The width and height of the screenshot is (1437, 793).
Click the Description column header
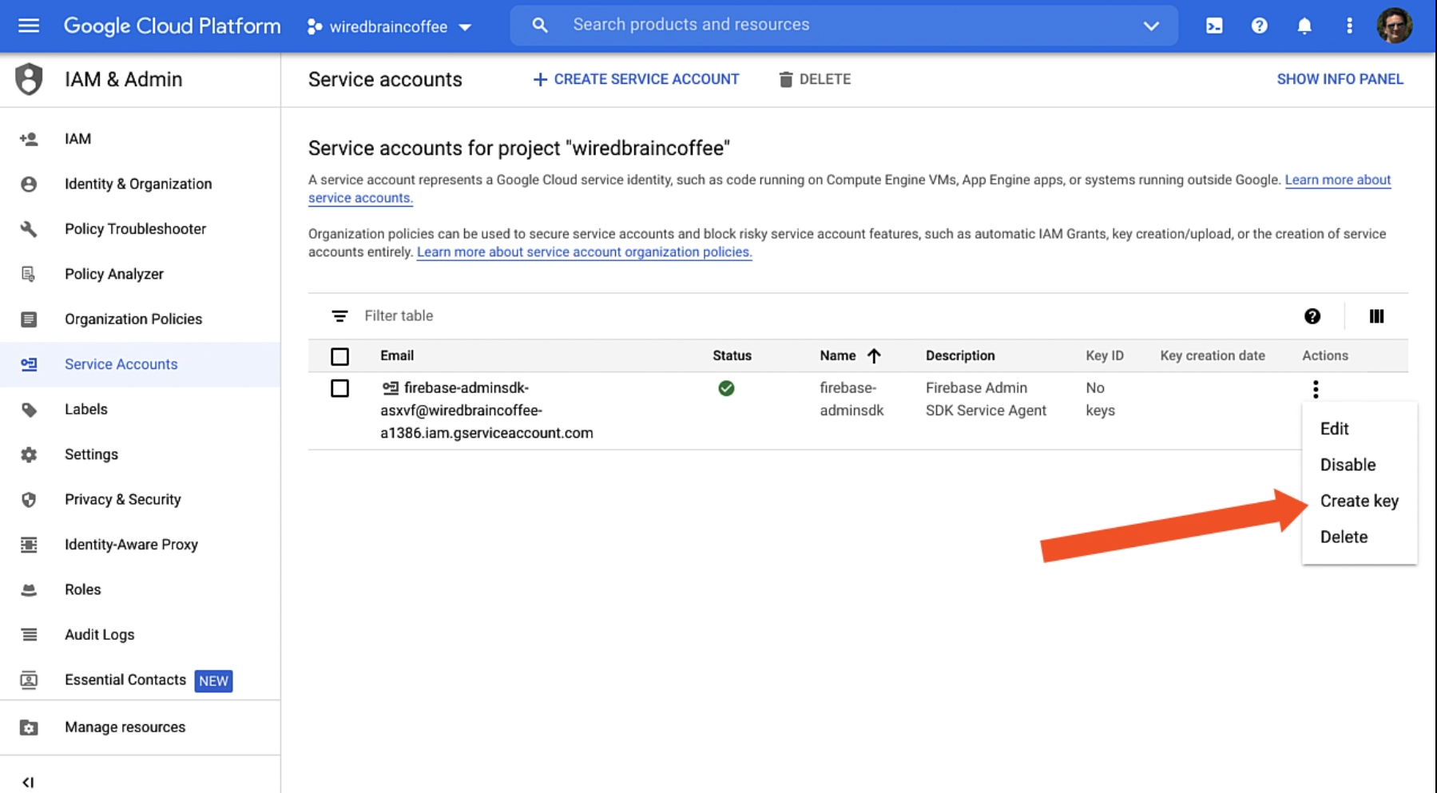pyautogui.click(x=960, y=355)
